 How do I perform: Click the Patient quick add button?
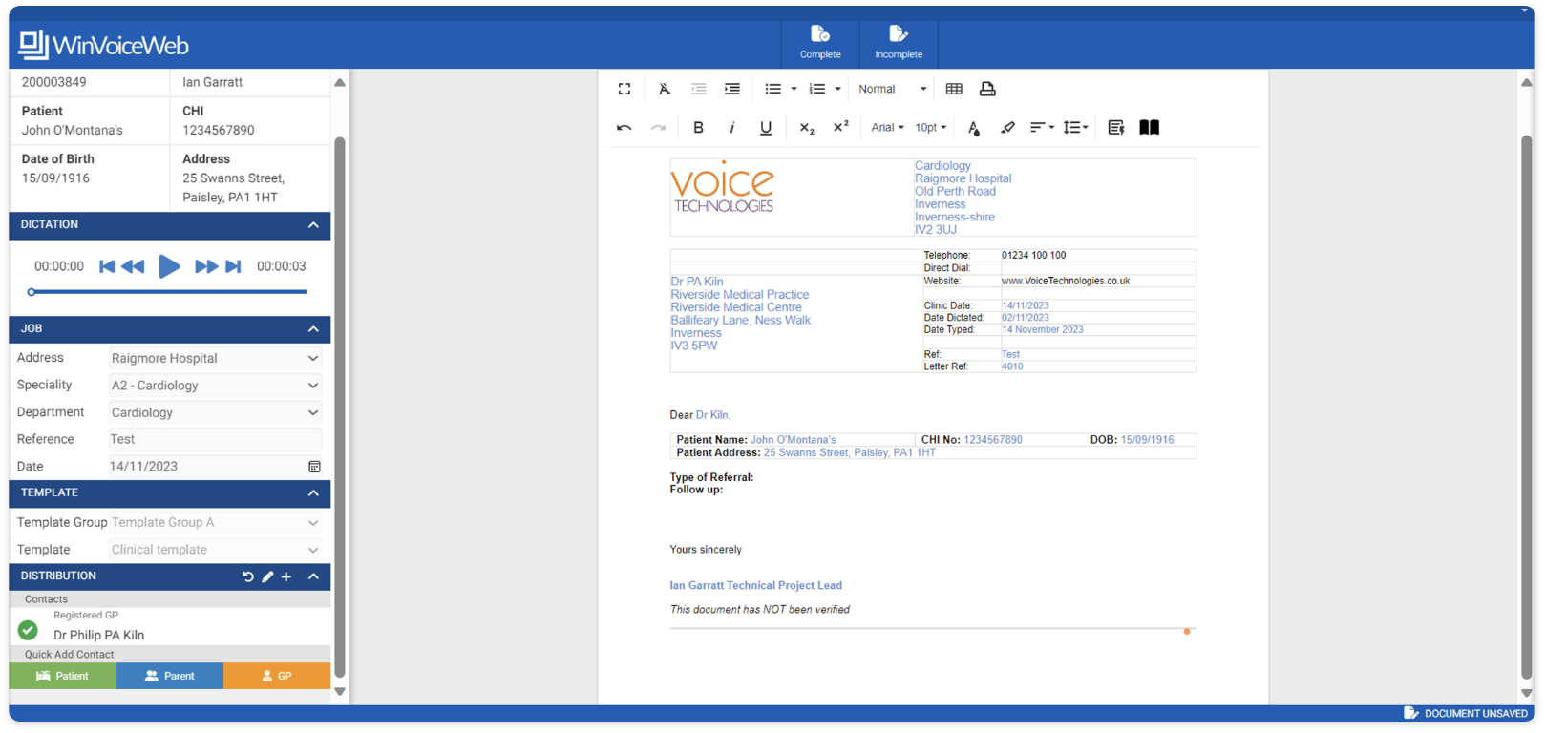(63, 676)
